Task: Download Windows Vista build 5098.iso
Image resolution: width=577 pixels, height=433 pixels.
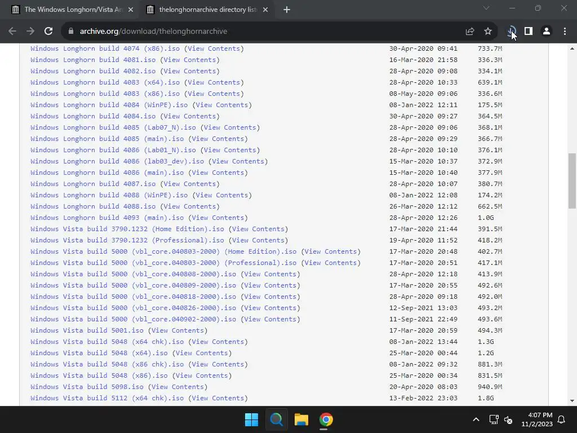Action: pos(87,387)
